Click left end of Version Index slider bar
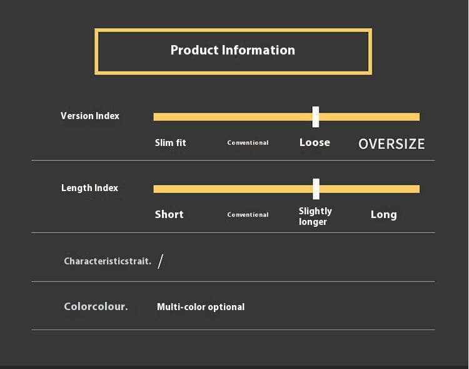469x369 pixels. (156, 117)
